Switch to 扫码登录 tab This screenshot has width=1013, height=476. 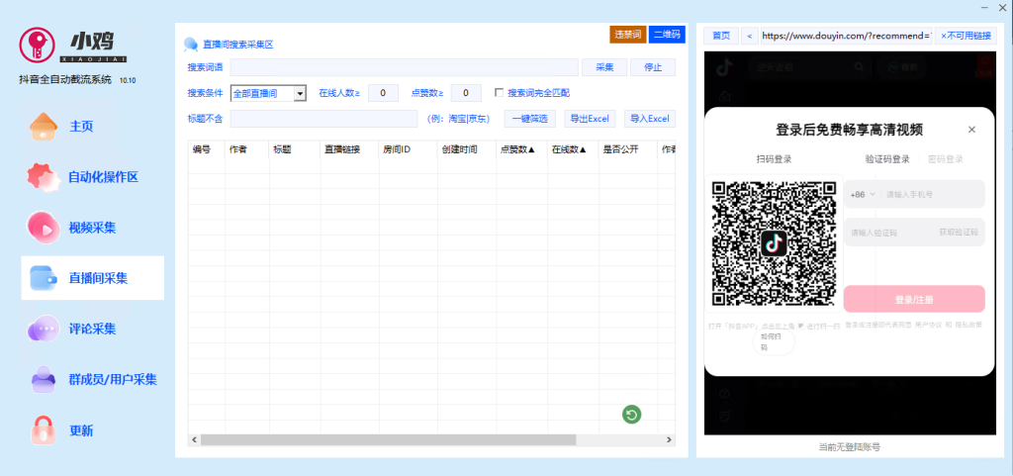click(774, 159)
